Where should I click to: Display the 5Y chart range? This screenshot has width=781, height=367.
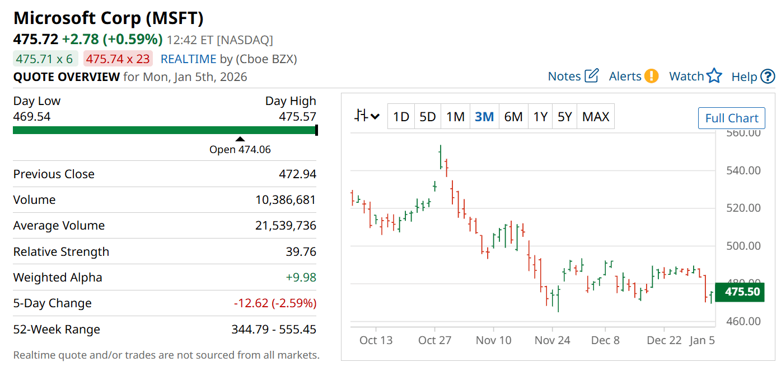pyautogui.click(x=565, y=117)
